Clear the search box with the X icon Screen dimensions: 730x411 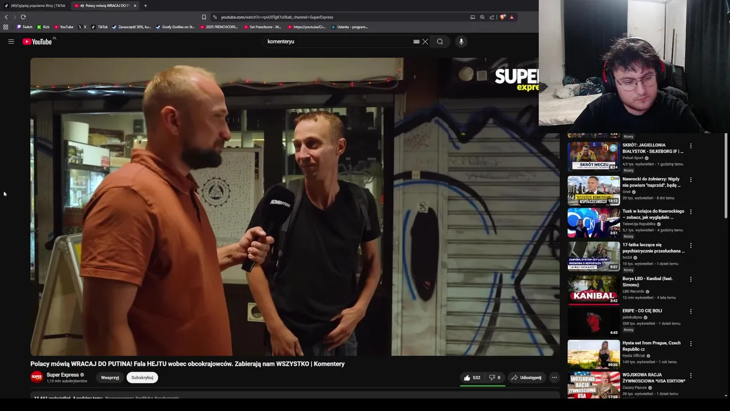click(425, 42)
